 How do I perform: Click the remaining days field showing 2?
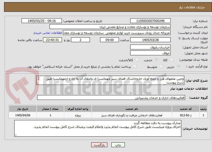(x=80, y=40)
